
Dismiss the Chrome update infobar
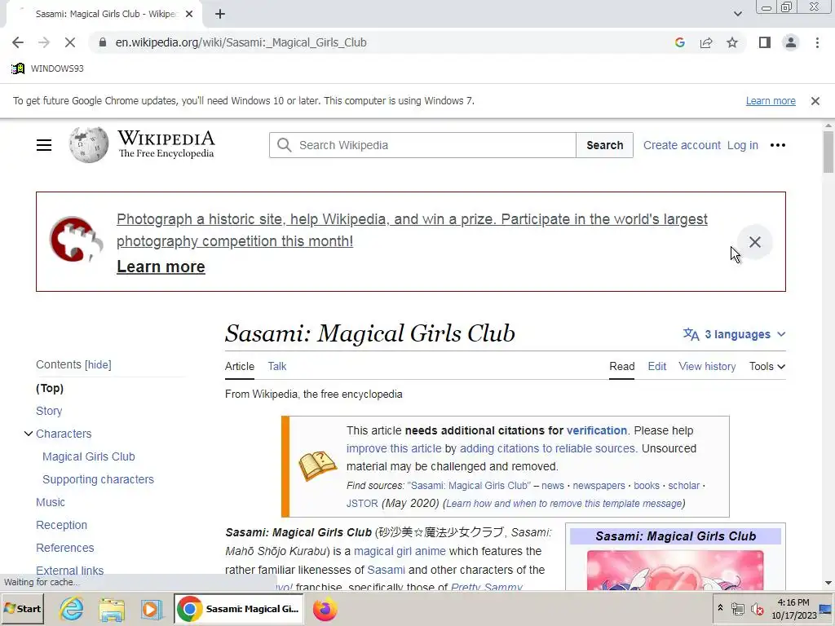815,100
